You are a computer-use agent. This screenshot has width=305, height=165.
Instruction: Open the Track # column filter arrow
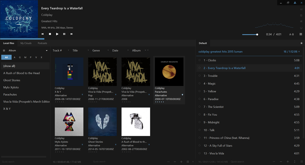(x=68, y=50)
